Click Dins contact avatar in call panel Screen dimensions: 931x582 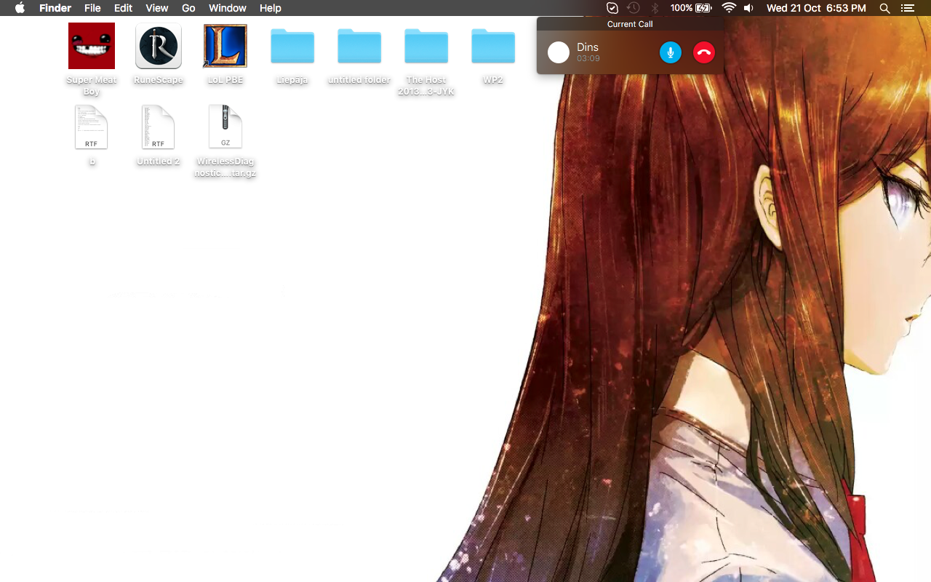click(x=559, y=52)
